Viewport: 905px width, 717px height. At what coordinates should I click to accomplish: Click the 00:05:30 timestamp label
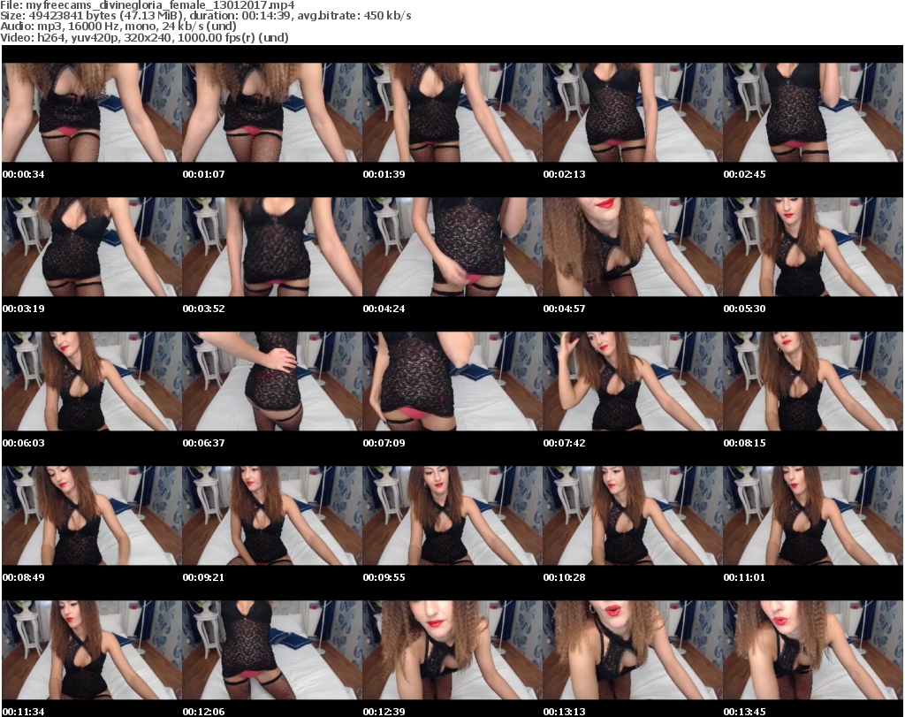tap(744, 309)
